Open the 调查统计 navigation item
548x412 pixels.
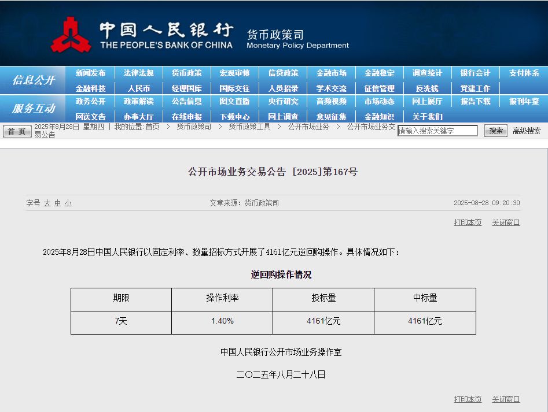pyautogui.click(x=427, y=73)
